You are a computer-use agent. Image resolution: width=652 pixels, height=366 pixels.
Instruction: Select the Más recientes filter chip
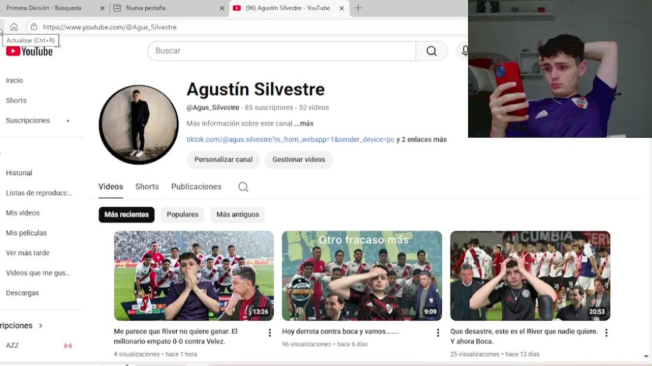click(126, 215)
